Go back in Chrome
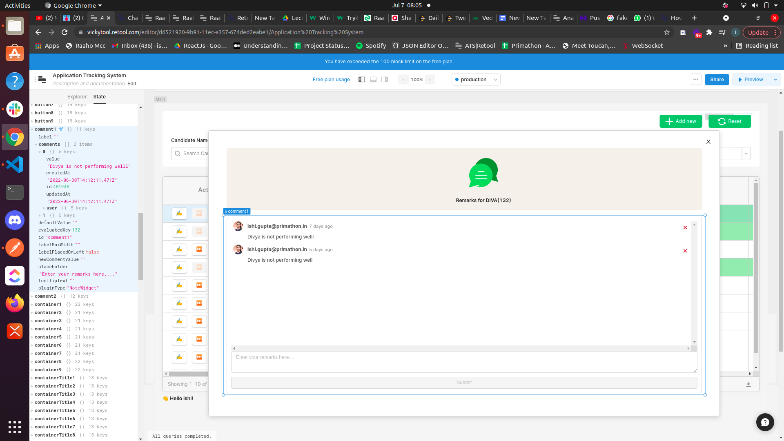This screenshot has height=441, width=784. click(38, 32)
